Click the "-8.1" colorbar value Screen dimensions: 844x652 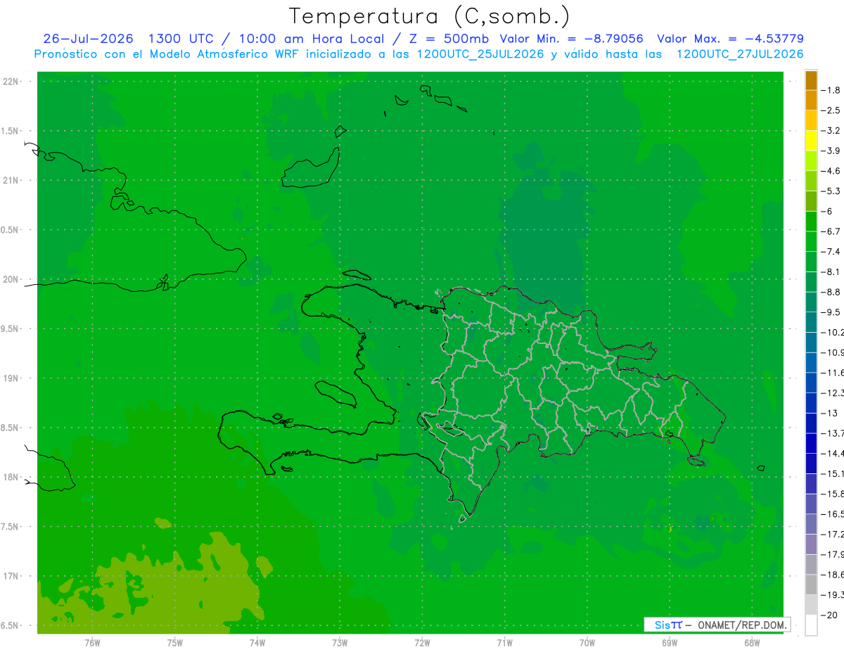pyautogui.click(x=831, y=271)
